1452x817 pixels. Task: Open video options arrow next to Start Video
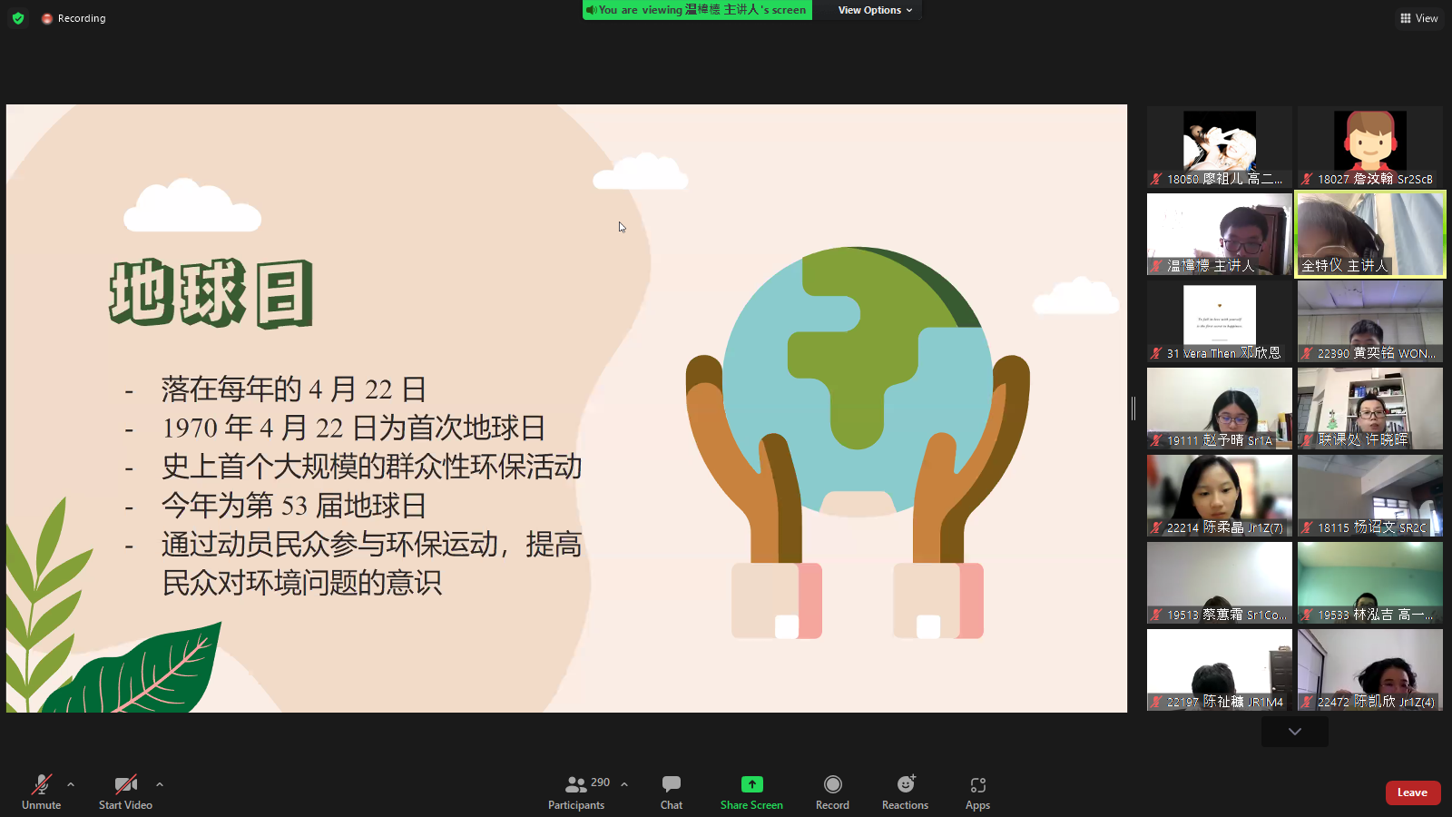(160, 784)
